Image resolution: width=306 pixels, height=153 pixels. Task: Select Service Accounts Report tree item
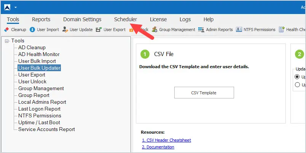46,129
